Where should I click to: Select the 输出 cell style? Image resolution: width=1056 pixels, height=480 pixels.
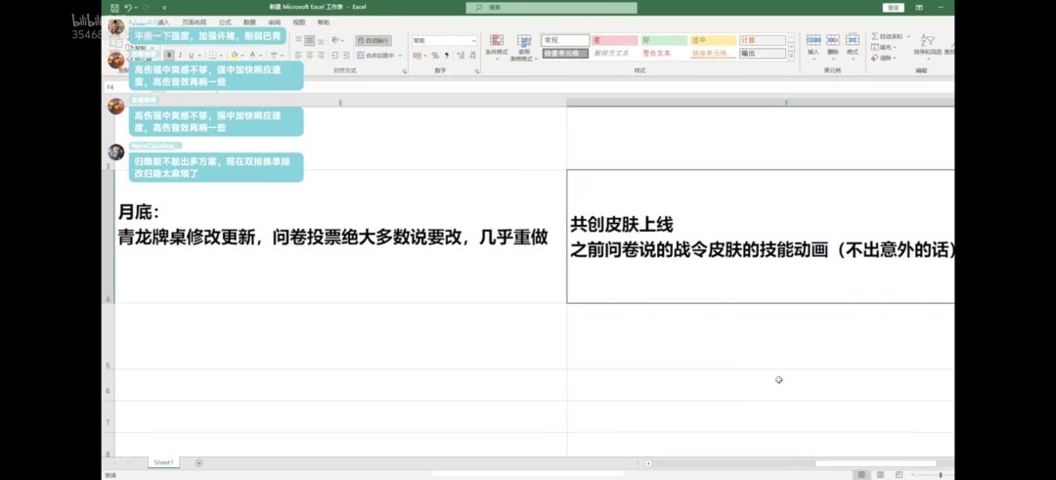tap(763, 53)
